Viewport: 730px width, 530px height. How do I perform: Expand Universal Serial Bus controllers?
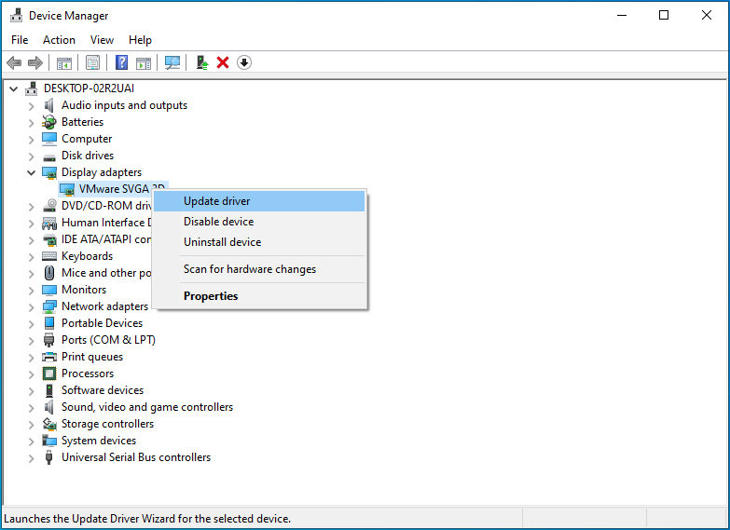31,457
